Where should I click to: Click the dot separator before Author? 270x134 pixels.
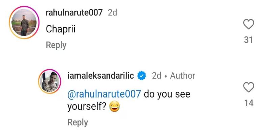coord(166,76)
